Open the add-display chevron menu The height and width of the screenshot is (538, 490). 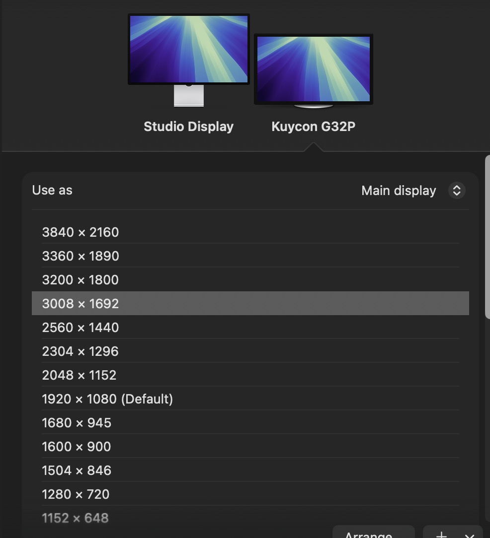coord(471,536)
